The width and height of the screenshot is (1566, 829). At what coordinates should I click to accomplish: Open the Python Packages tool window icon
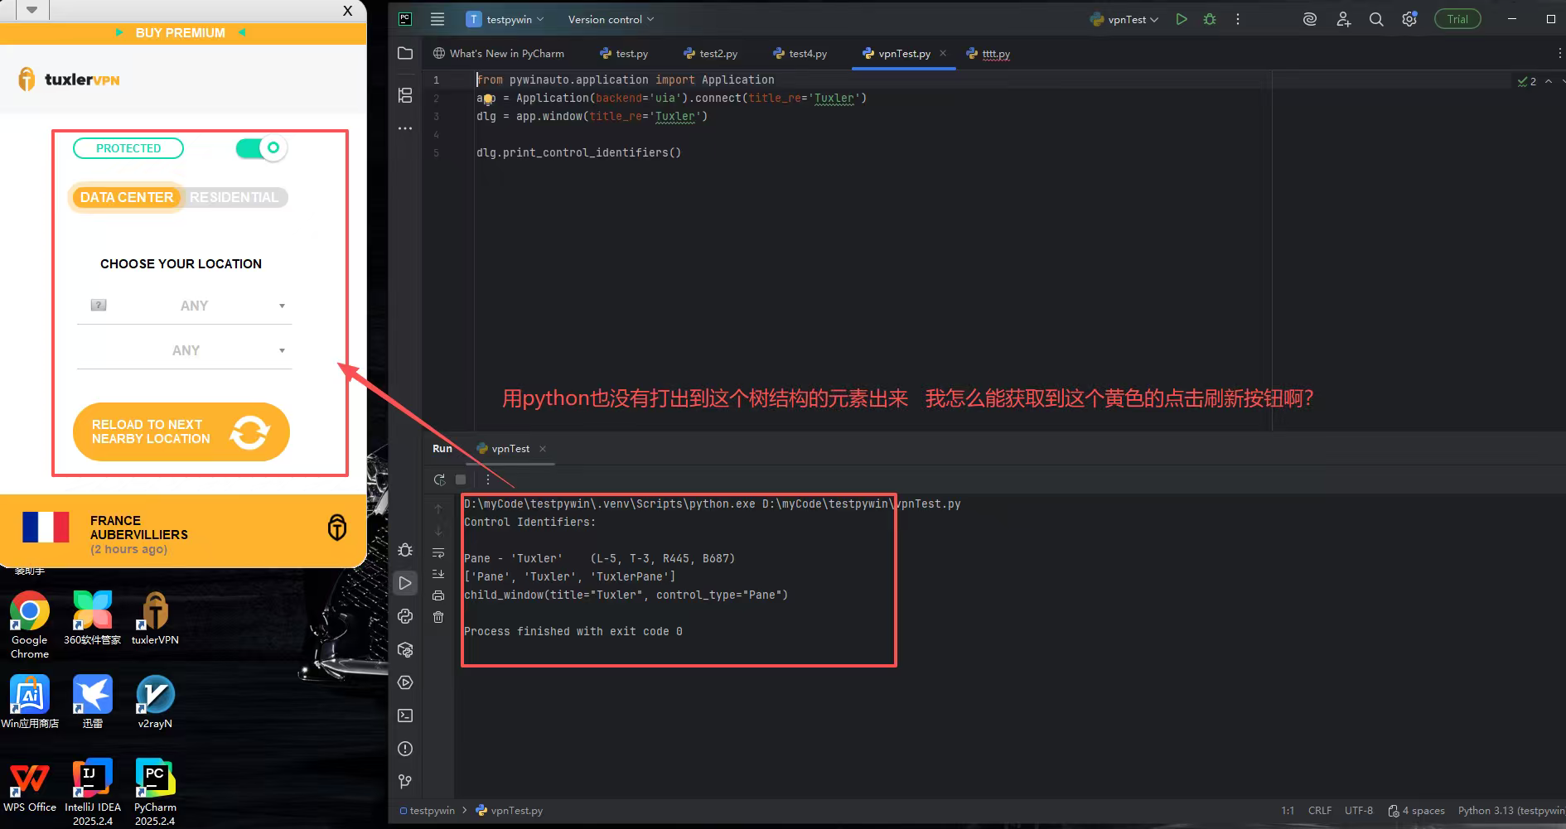point(405,649)
